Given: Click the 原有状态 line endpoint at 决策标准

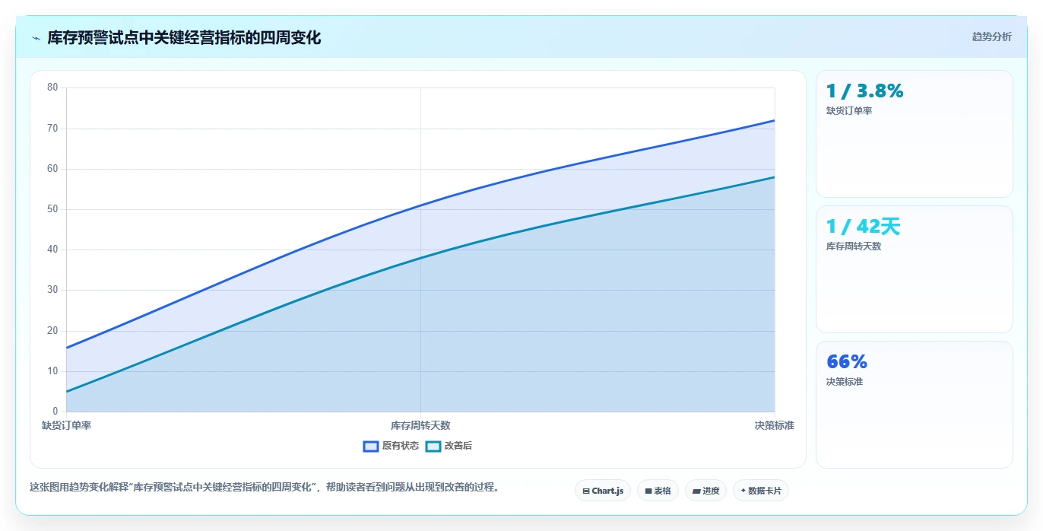Looking at the screenshot, I should coord(775,120).
